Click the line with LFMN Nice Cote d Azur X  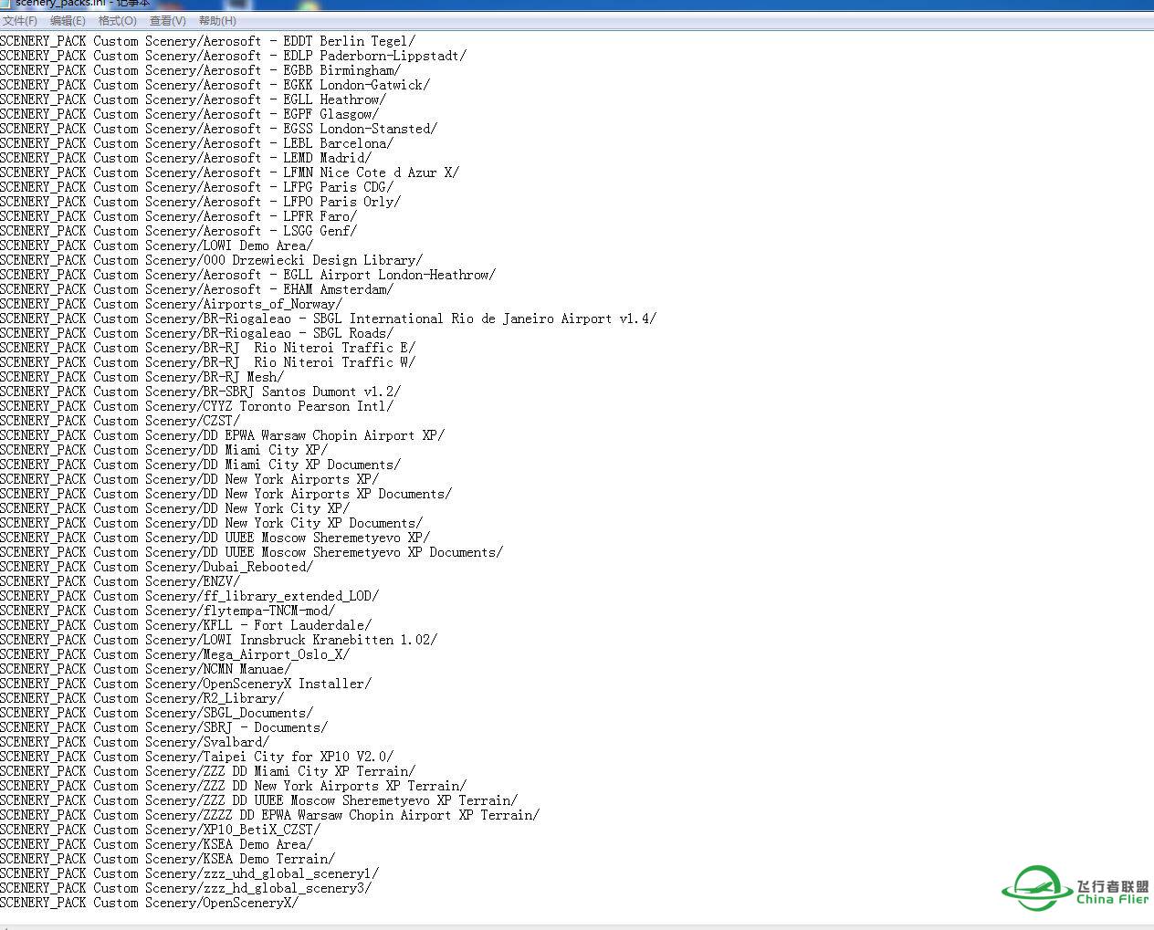[229, 172]
